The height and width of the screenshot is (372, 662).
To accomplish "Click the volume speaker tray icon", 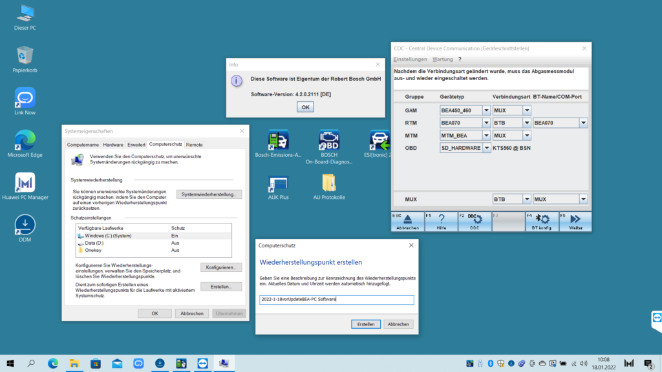I will [x=584, y=363].
